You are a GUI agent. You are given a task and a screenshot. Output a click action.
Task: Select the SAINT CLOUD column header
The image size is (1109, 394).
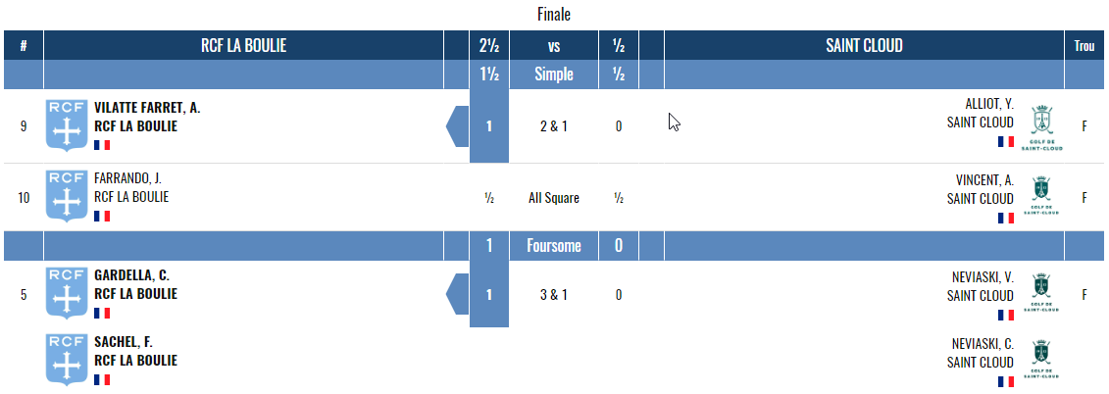click(x=864, y=45)
